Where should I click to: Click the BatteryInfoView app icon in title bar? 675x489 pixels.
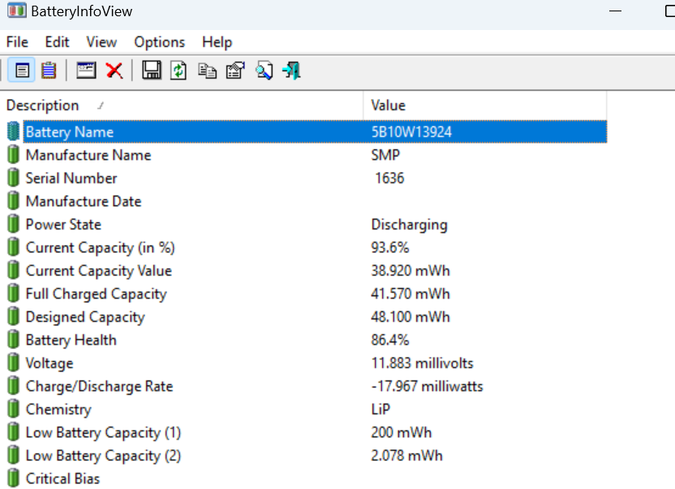point(17,11)
